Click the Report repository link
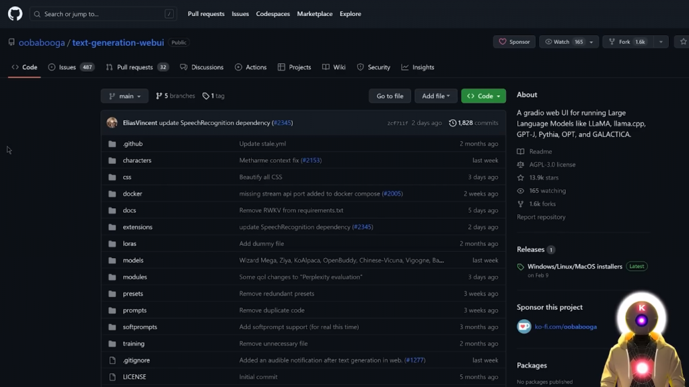The width and height of the screenshot is (689, 387). click(x=541, y=217)
